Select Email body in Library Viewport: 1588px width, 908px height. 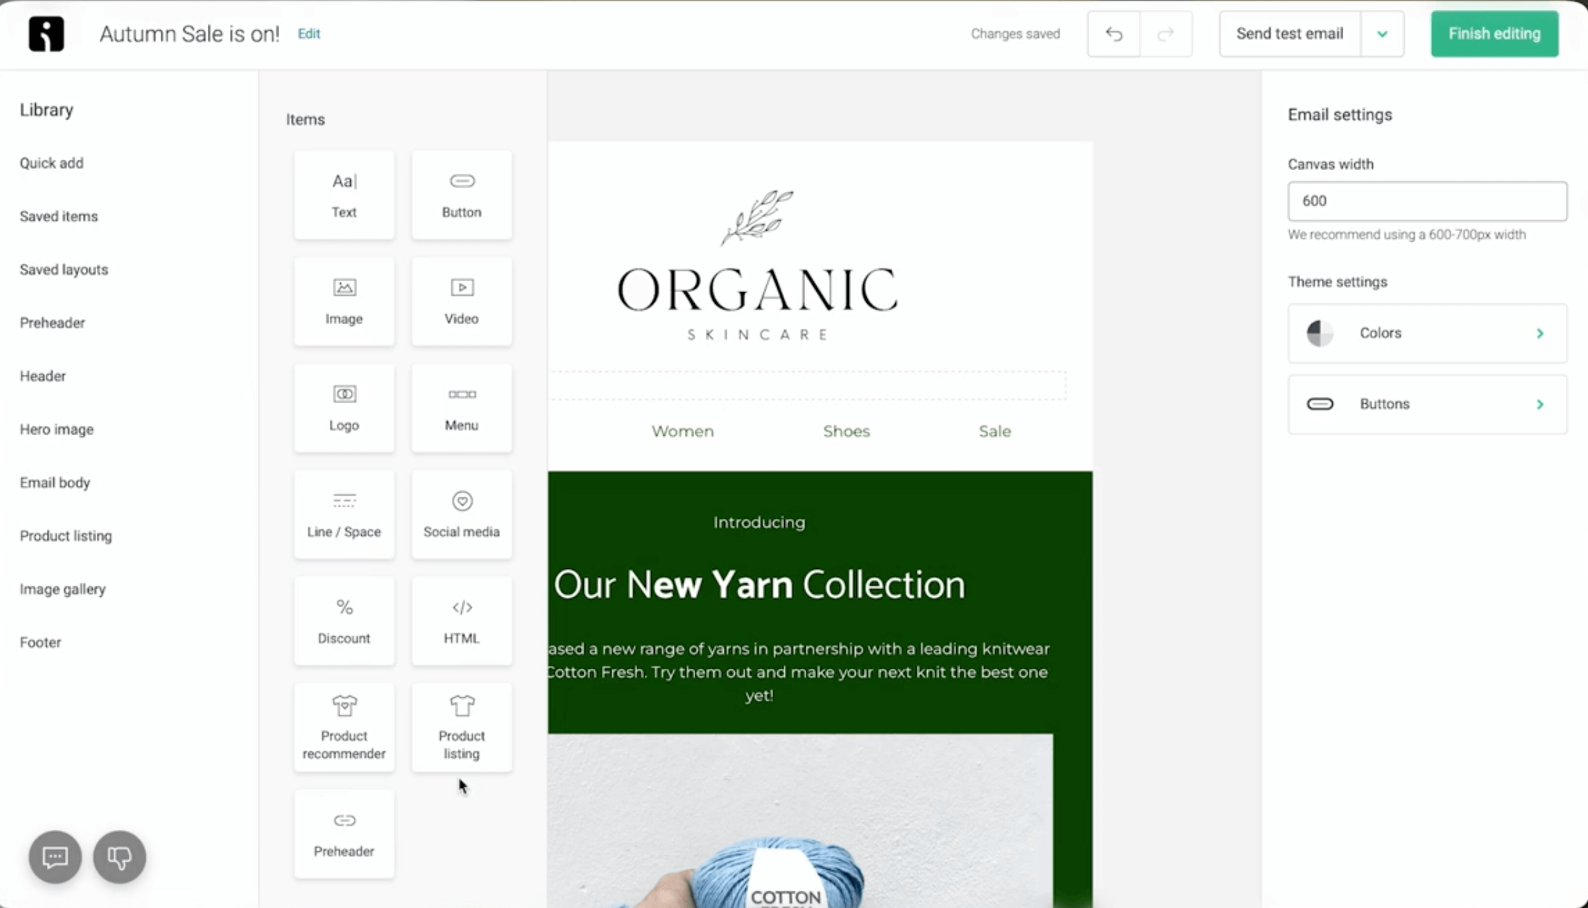coord(55,483)
